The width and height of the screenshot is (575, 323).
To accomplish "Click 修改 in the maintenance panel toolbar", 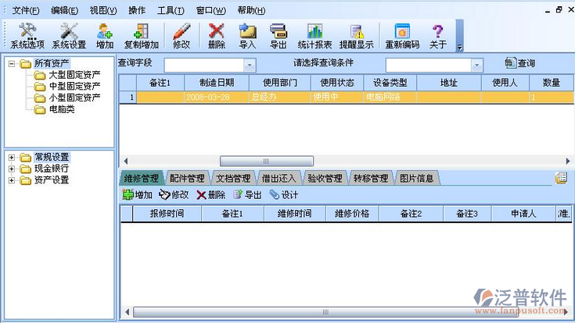I will (x=174, y=194).
